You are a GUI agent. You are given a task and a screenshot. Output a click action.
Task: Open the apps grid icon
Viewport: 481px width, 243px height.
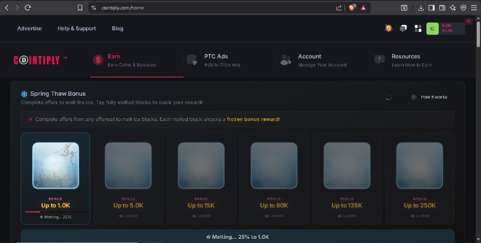(x=418, y=29)
